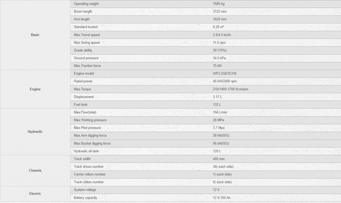
Task: Select the Rated power label
Action: [83, 81]
